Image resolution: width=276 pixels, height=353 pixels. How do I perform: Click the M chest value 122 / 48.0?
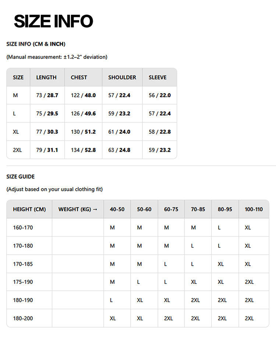click(x=84, y=95)
